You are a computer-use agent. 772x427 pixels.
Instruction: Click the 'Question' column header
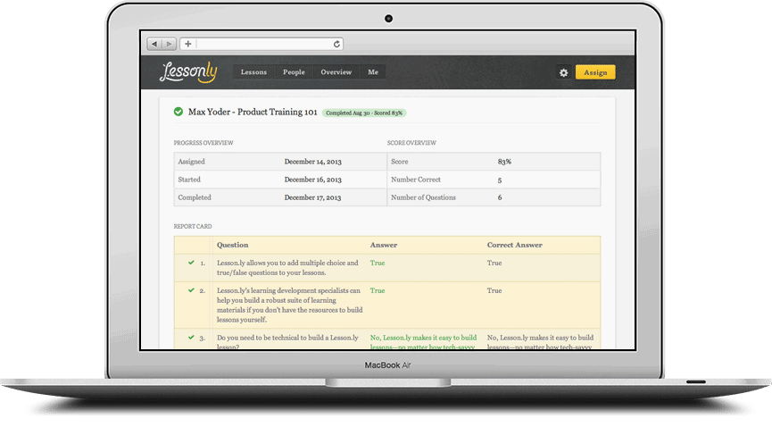(x=232, y=245)
